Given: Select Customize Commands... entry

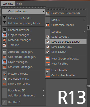Looking at the screenshot, I should pos(66,13).
